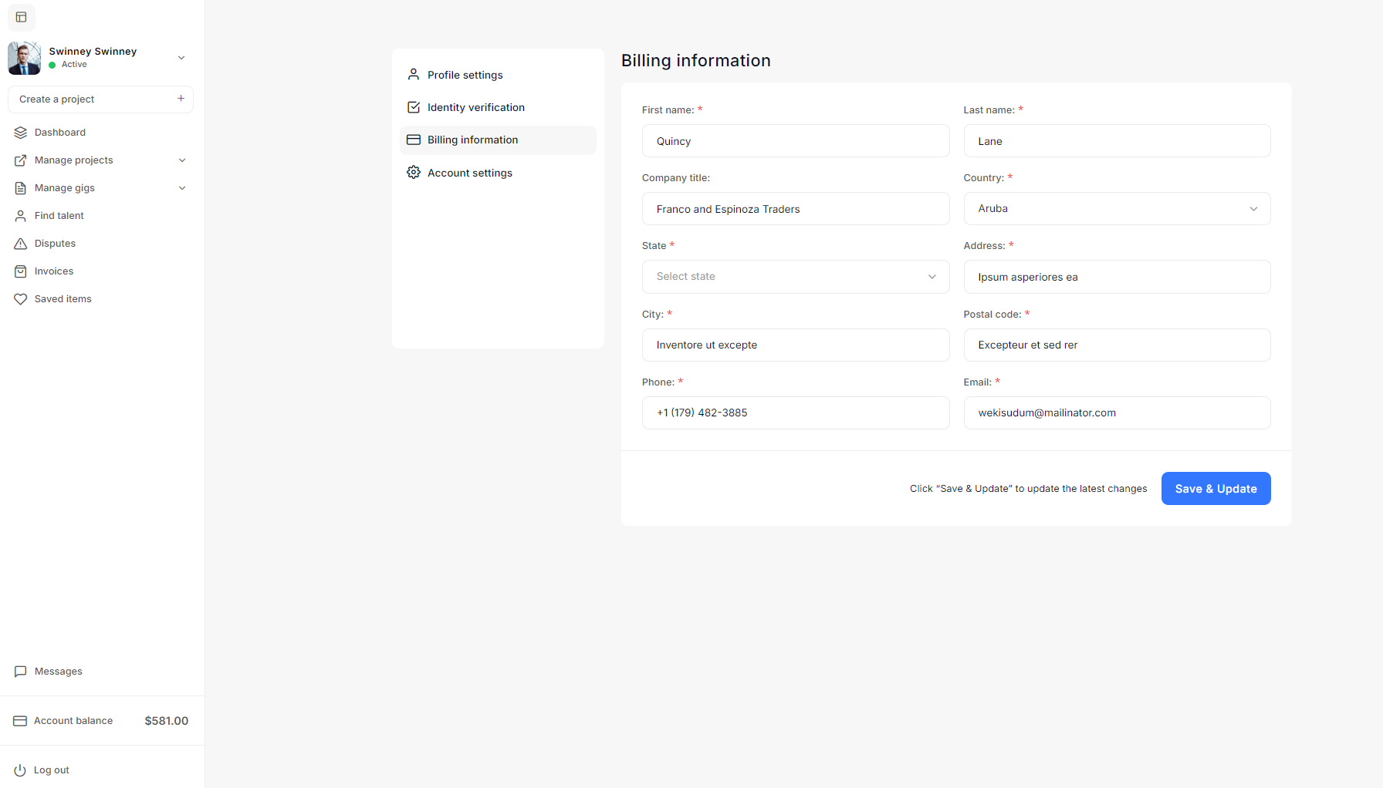Click the Dashboard layers icon

tap(21, 133)
